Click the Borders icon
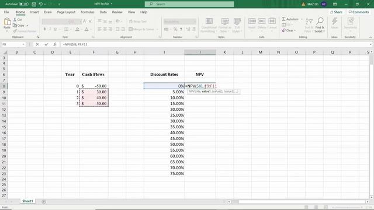The image size is (374, 210). tap(66, 29)
